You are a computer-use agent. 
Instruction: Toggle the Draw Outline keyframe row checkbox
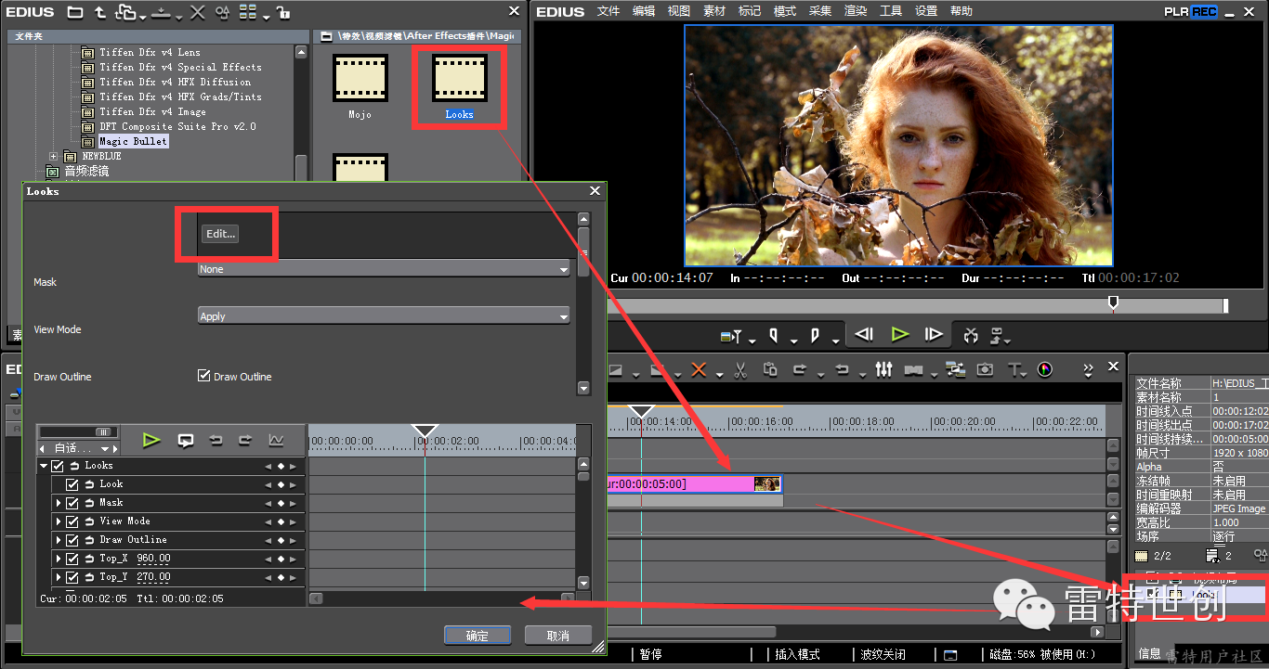tap(72, 540)
